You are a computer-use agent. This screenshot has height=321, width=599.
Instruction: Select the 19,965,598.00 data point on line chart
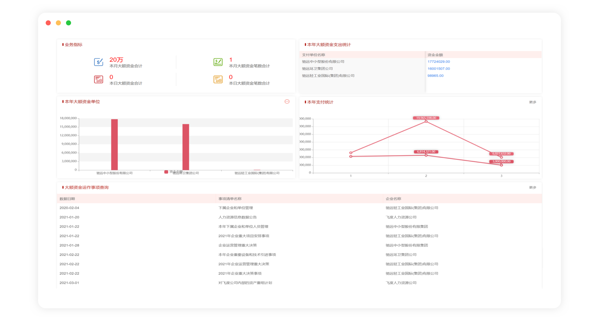coord(426,121)
